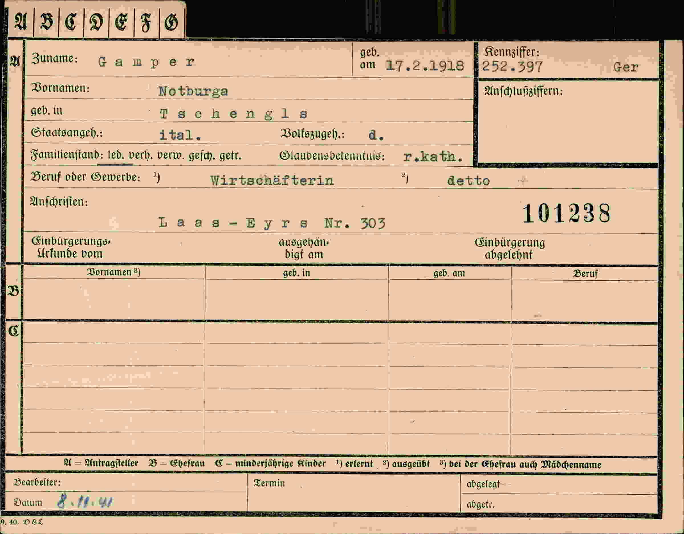The width and height of the screenshot is (684, 534).
Task: Click the 'ausgehändigt am' label
Action: [304, 248]
